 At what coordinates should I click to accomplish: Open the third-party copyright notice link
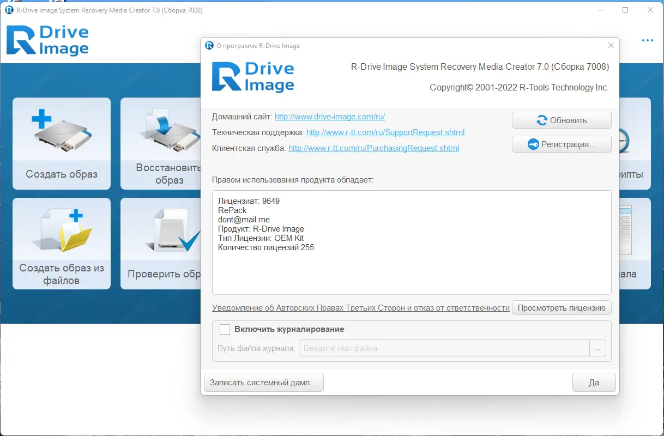click(361, 308)
